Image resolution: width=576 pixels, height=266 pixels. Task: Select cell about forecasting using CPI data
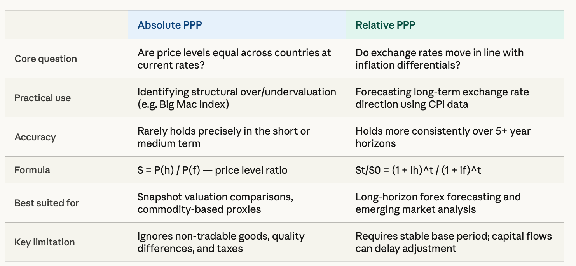[455, 98]
